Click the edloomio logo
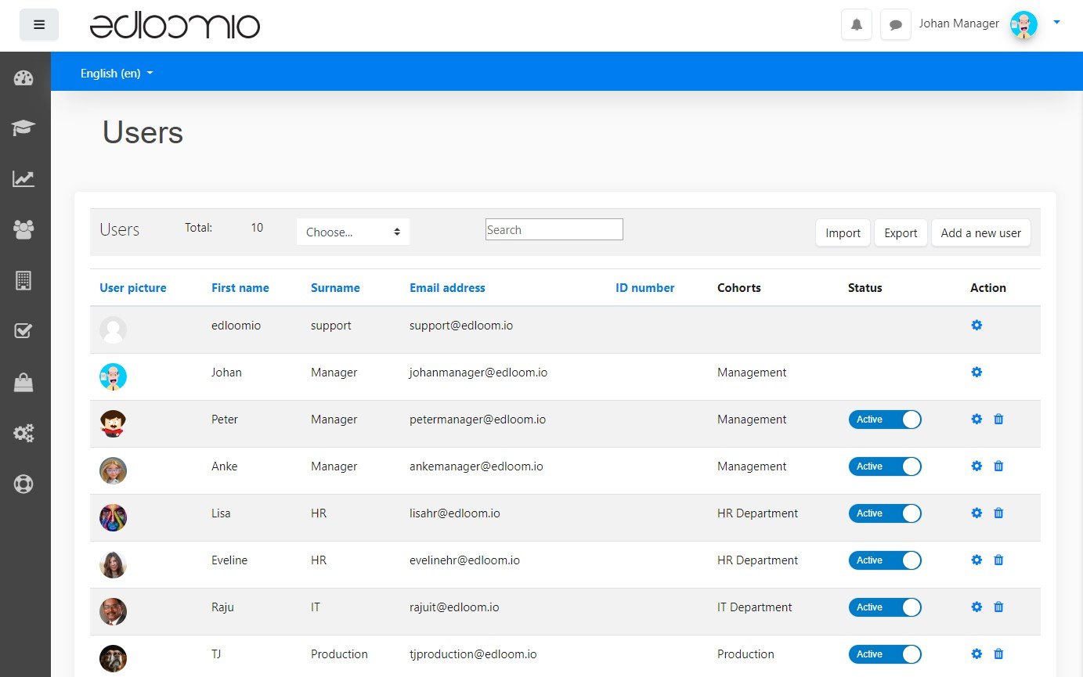This screenshot has height=677, width=1083. click(x=175, y=26)
